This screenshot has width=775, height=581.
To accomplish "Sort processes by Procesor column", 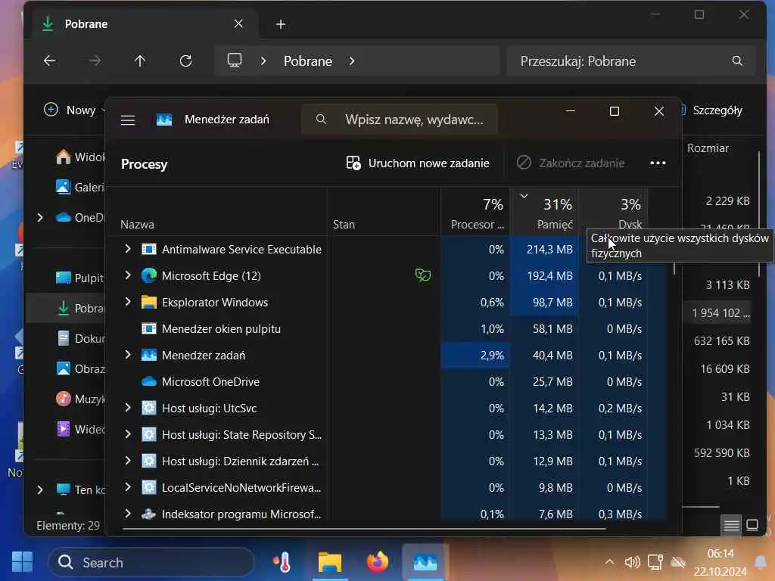I will pyautogui.click(x=477, y=213).
